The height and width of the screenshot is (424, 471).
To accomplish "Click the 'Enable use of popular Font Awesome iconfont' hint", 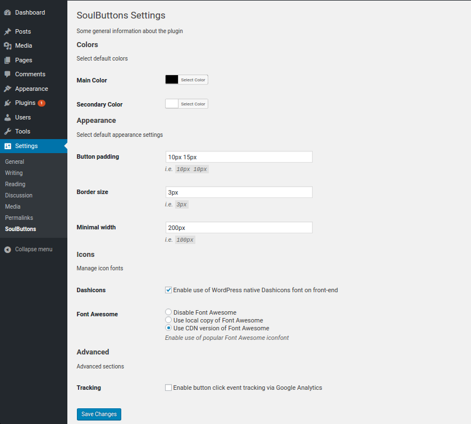I will (x=227, y=338).
